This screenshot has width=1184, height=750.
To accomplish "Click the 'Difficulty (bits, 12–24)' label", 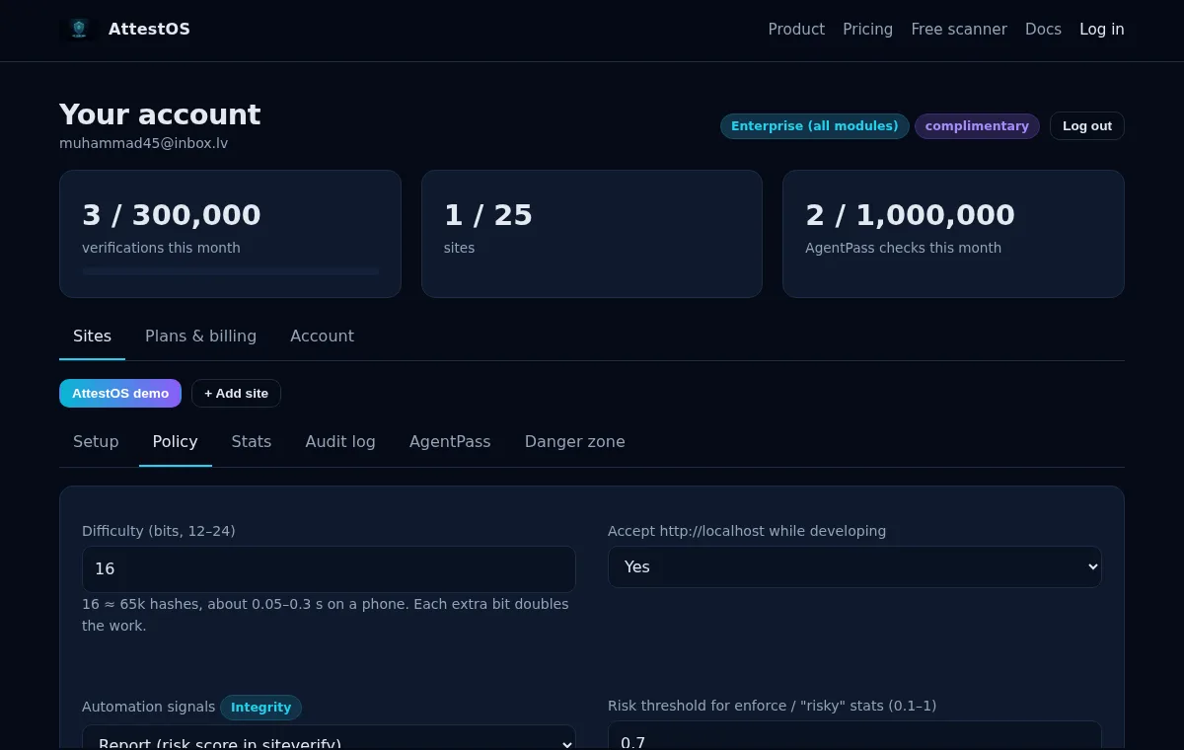I will 159,531.
